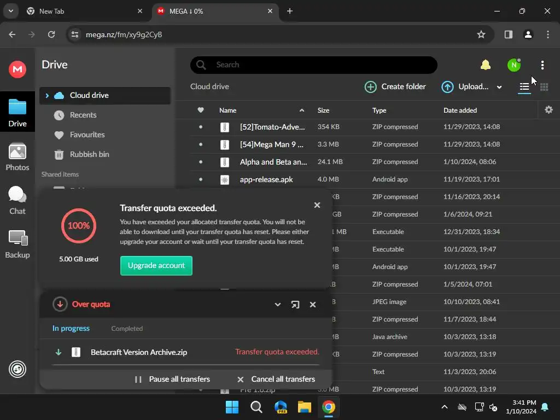This screenshot has height=420, width=560.
Task: Close the Transfer quota exceeded dialog
Action: (x=317, y=205)
